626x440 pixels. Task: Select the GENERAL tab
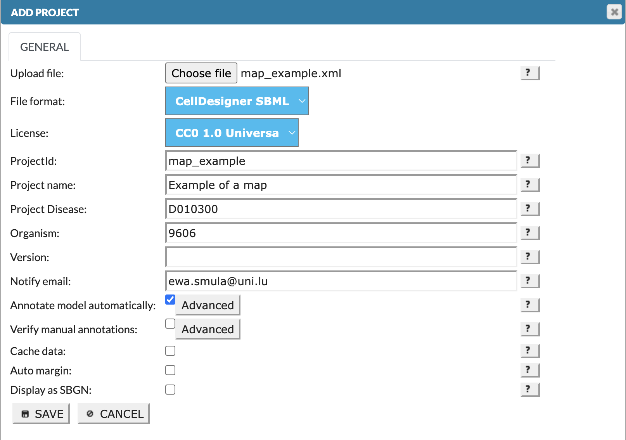point(45,47)
